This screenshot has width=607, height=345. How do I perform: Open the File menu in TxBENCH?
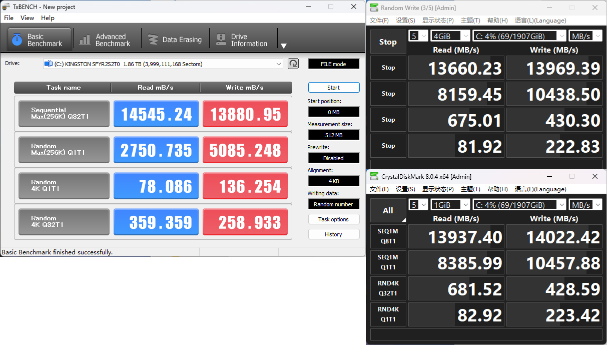(9, 18)
